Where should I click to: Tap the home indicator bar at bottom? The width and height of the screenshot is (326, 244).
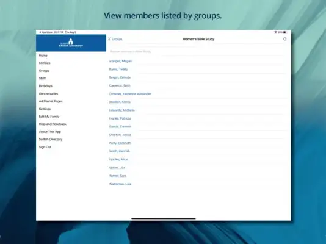tap(164, 218)
